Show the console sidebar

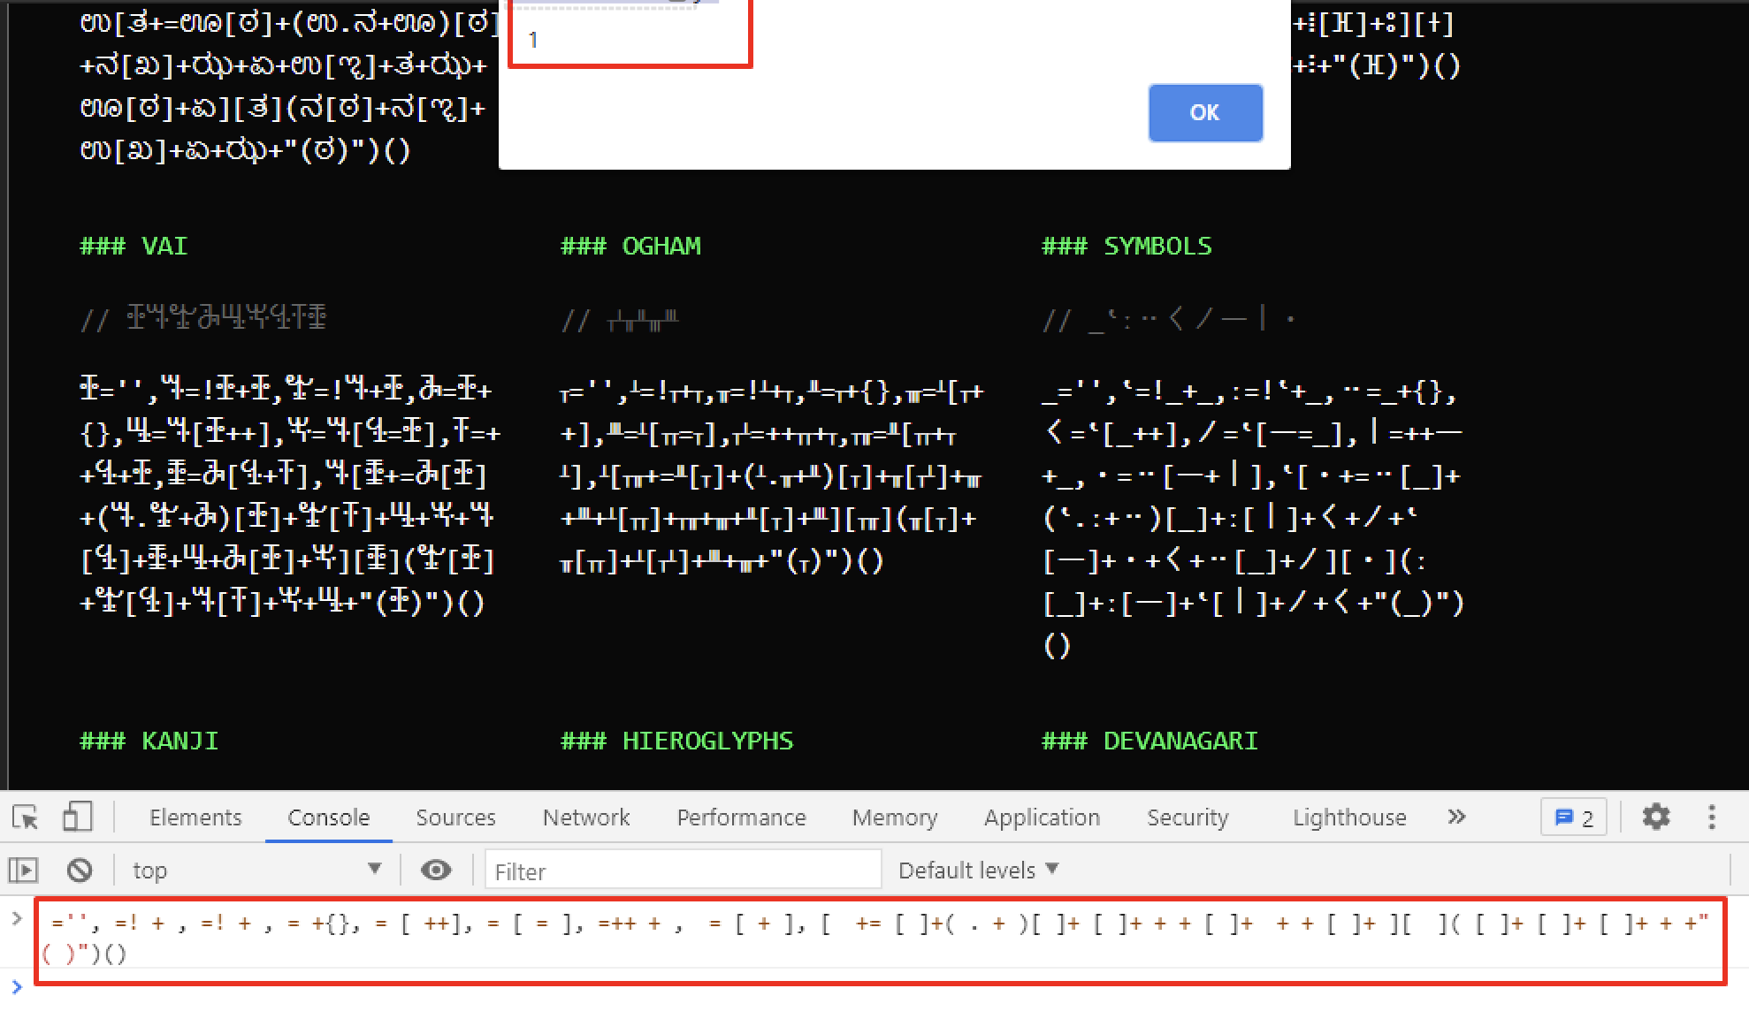tap(23, 871)
